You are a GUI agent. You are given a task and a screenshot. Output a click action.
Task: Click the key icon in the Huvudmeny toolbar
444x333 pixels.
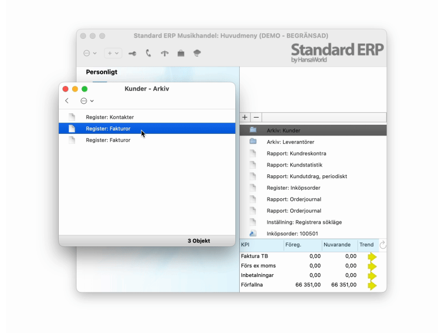pos(132,53)
